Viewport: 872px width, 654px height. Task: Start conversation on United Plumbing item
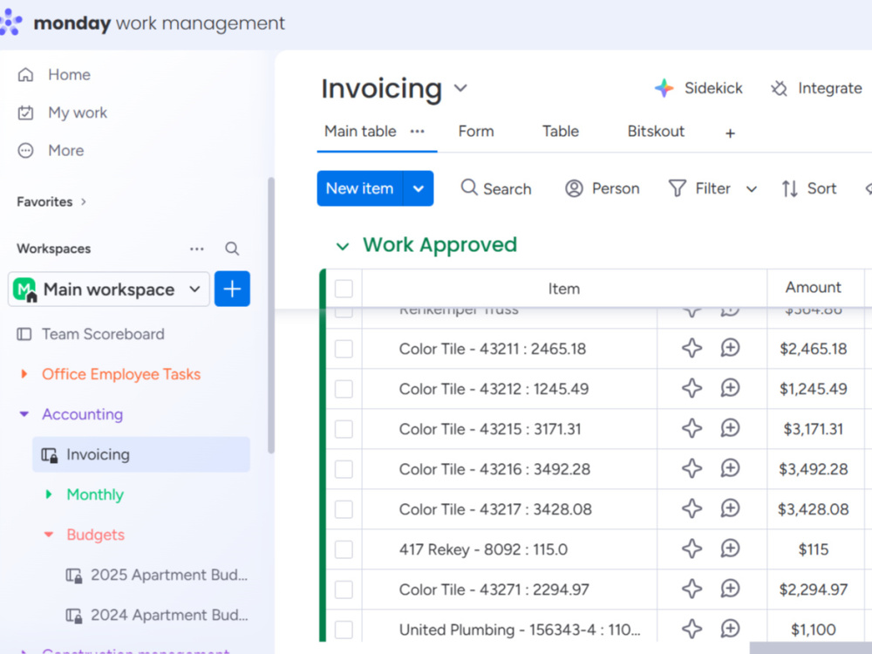[730, 629]
